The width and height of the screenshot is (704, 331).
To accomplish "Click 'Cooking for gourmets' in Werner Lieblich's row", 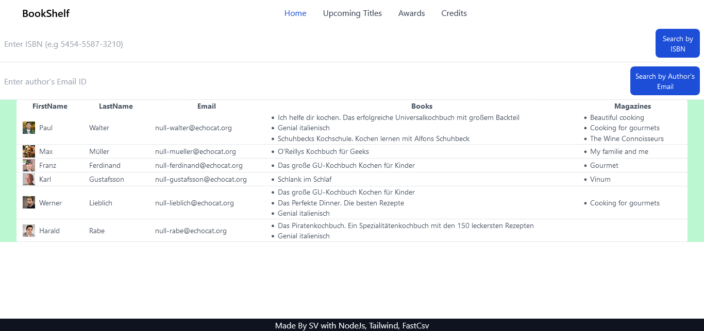I will (625, 203).
